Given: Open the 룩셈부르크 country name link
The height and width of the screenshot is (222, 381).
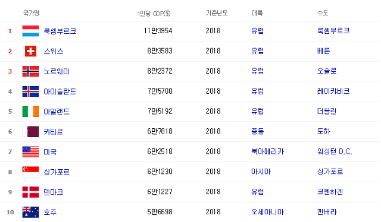Looking at the screenshot, I should click(60, 31).
